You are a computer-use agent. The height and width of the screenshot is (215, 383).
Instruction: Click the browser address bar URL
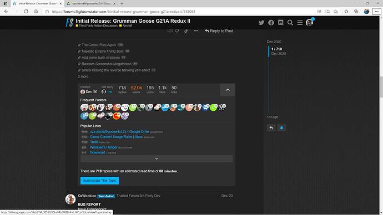click(123, 12)
